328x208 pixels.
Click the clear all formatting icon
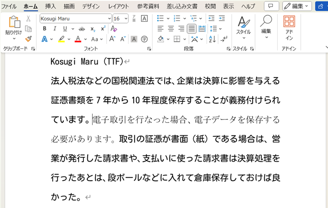coord(113,29)
